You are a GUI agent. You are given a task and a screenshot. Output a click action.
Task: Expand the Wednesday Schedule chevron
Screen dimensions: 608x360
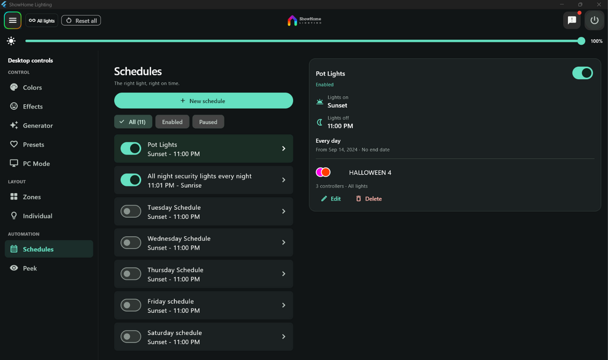click(284, 243)
